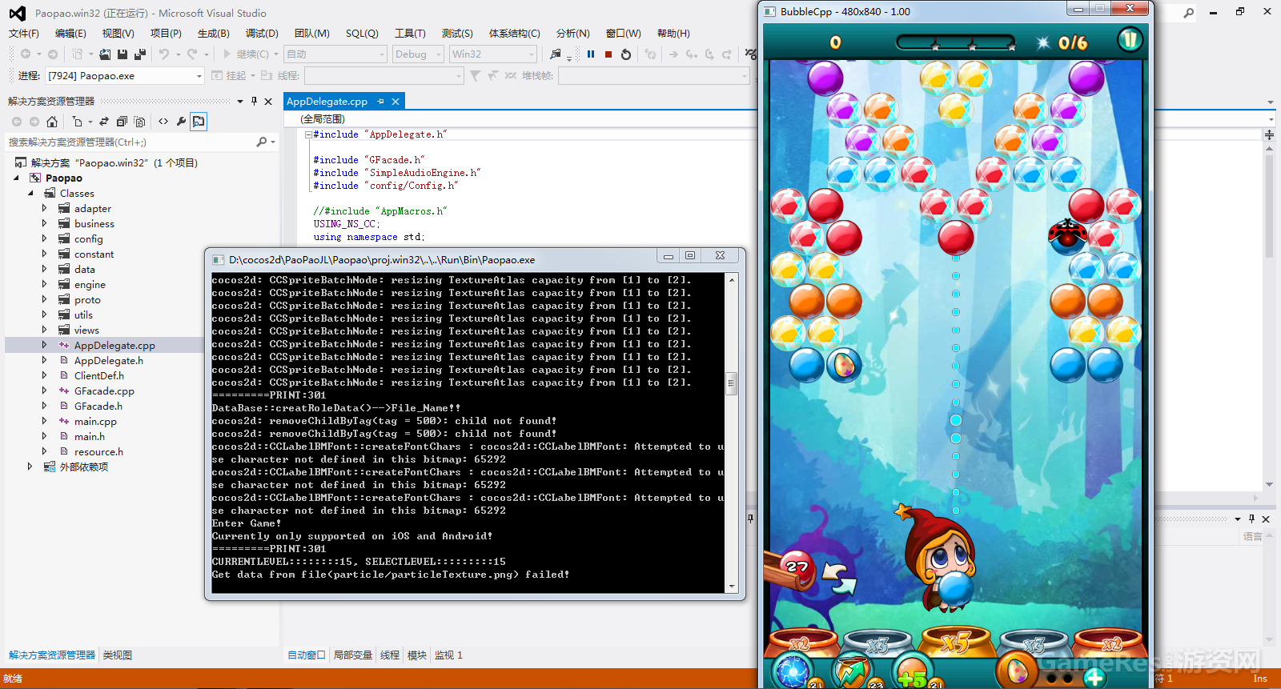The width and height of the screenshot is (1281, 689).
Task: Restart the debugging session
Action: click(x=626, y=54)
